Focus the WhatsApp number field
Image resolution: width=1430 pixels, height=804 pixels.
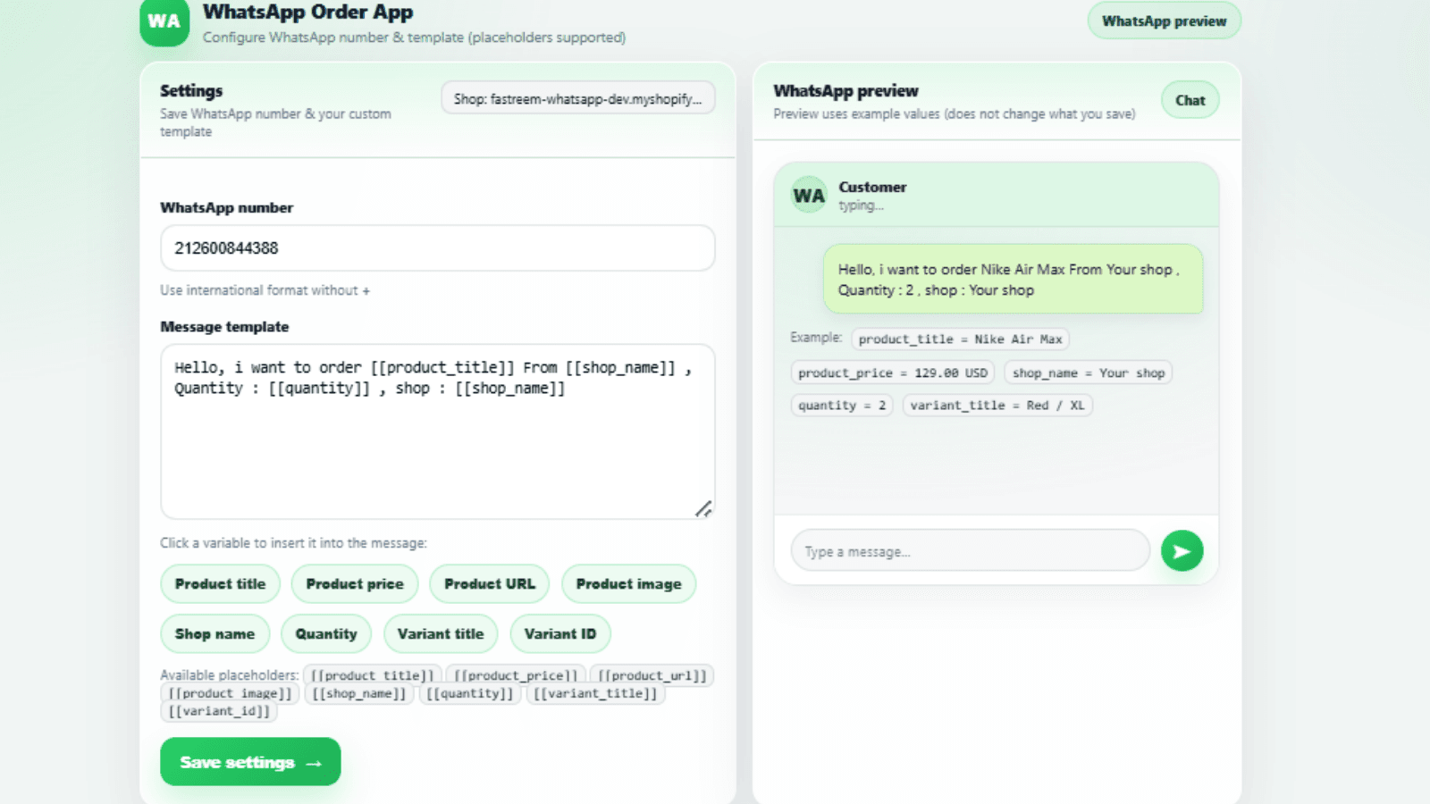[438, 247]
